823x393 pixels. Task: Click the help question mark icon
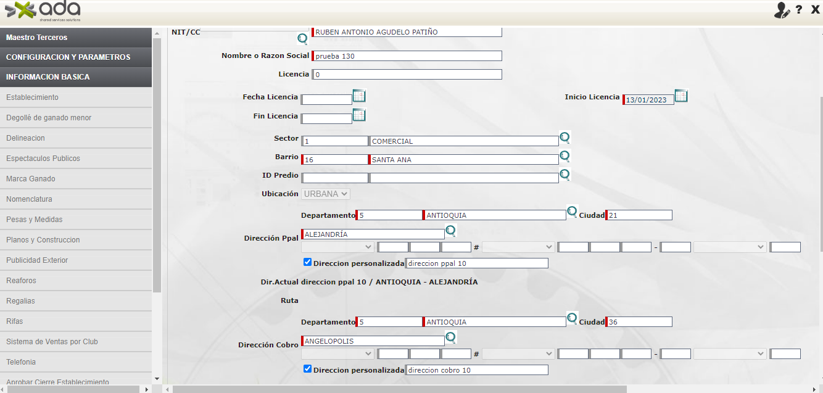pos(799,10)
